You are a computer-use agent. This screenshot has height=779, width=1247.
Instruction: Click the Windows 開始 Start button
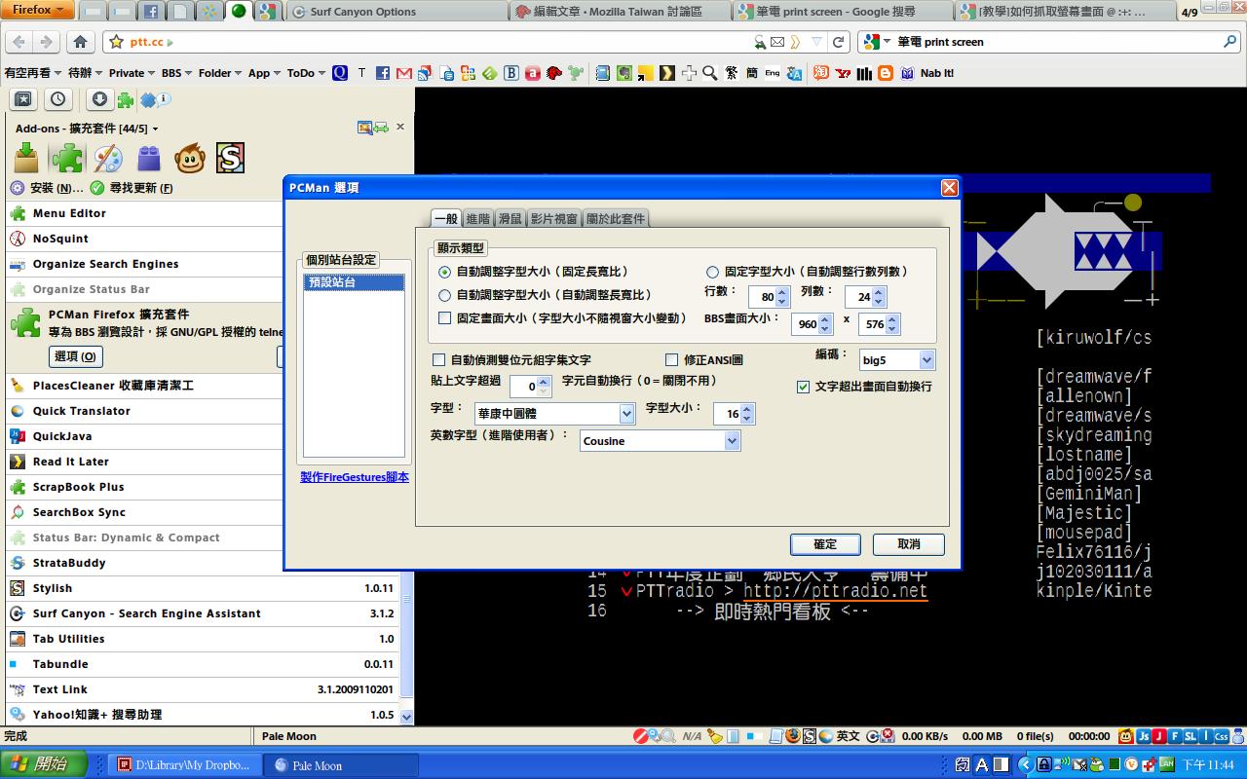[x=43, y=764]
